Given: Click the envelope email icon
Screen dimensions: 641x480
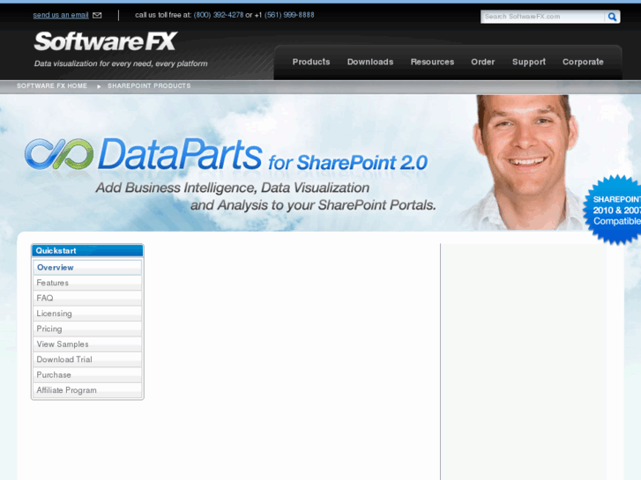Looking at the screenshot, I should point(97,15).
